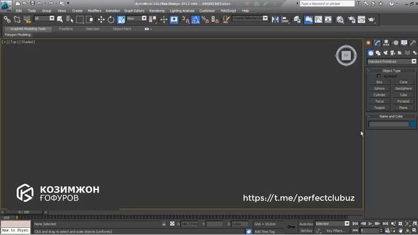Toggle 3D Snaps
This screenshot has height=235, width=418.
coord(185,20)
